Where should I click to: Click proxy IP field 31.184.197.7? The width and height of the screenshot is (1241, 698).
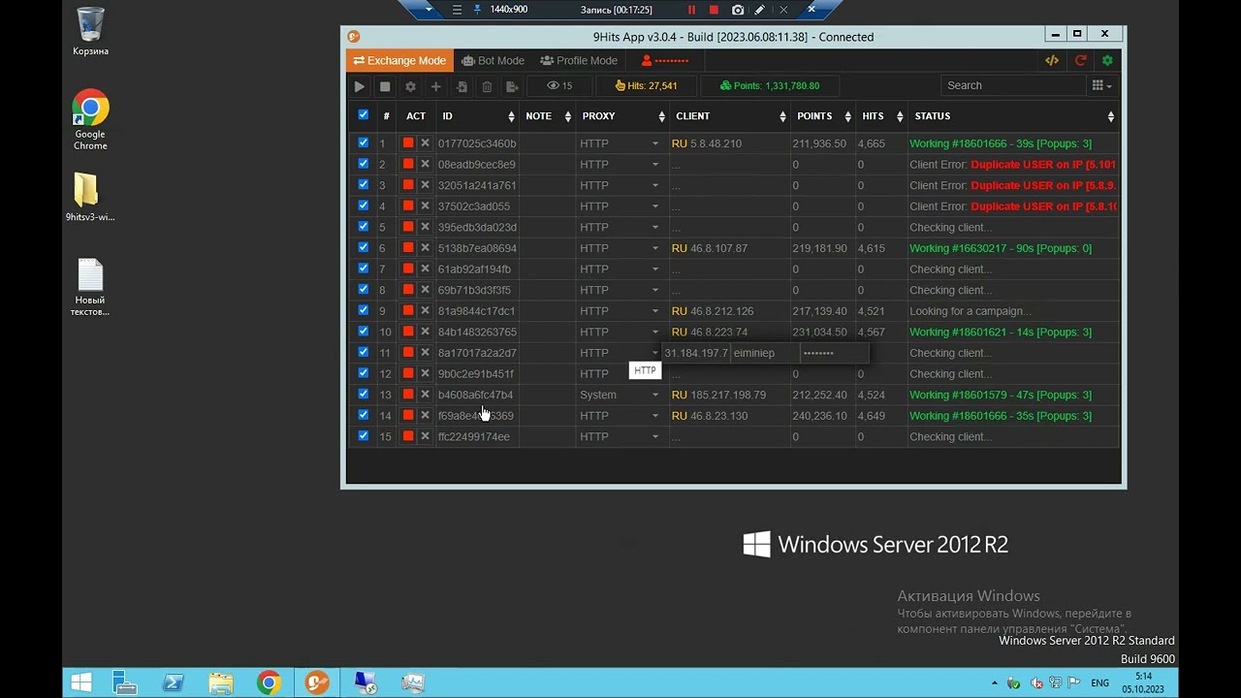coord(695,353)
